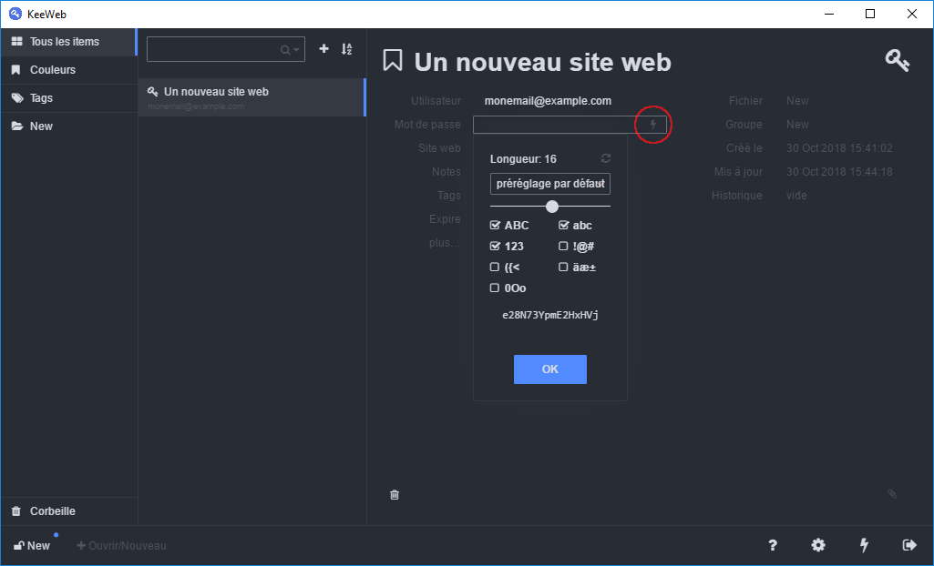Confirm the generated password with OK
Screen dimensions: 934x566
[x=549, y=369]
